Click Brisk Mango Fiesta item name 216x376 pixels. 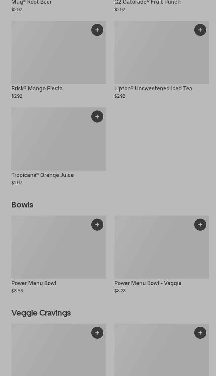pyautogui.click(x=37, y=88)
